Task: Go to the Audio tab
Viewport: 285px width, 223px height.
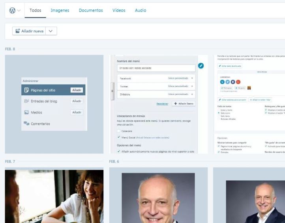Action: pyautogui.click(x=140, y=10)
